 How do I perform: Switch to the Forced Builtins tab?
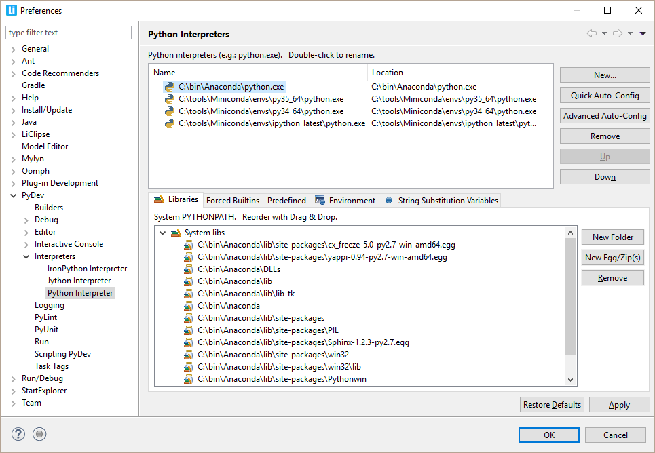coord(233,201)
